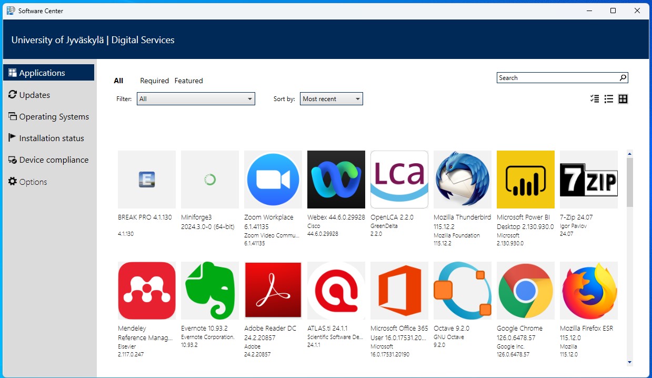Click the Mozilla Thunderbird icon
Image resolution: width=652 pixels, height=378 pixels.
(x=462, y=180)
